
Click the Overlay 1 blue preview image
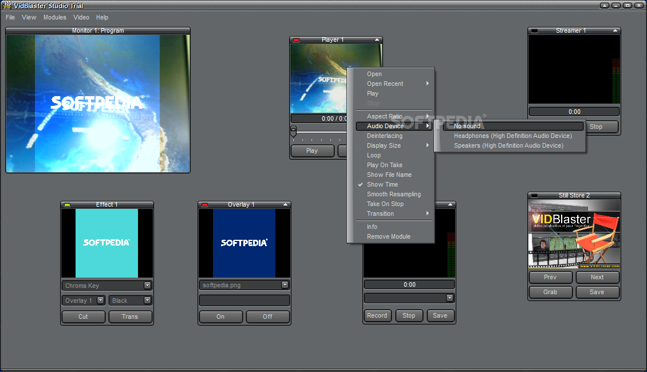(244, 243)
